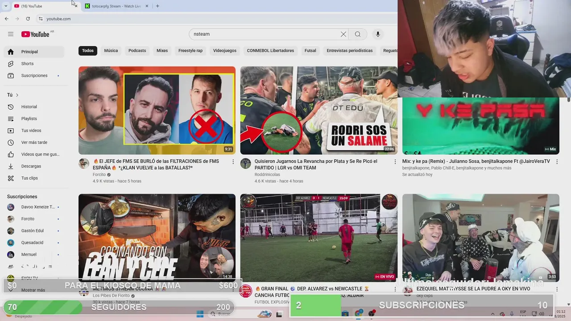Click the Roddrinicolas avatar beside the video title
This screenshot has width=571, height=321.
click(x=246, y=164)
